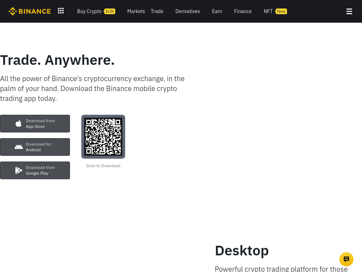Open the Derivatives menu
362x272 pixels.
click(x=188, y=11)
